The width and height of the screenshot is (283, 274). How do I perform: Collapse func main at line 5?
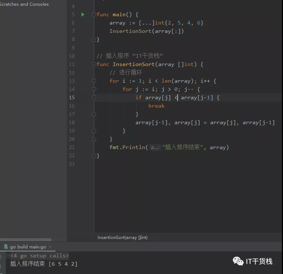click(x=94, y=14)
